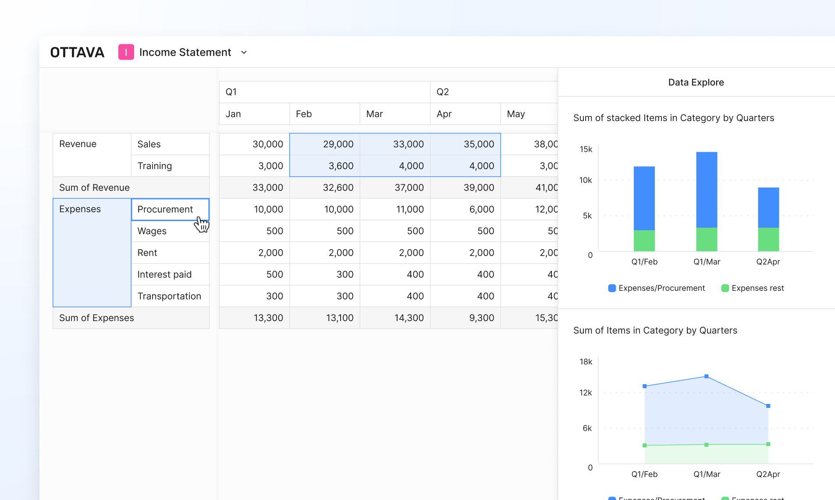This screenshot has width=835, height=500.
Task: Select the Sales Jan cell showing 30,000
Action: coord(254,144)
